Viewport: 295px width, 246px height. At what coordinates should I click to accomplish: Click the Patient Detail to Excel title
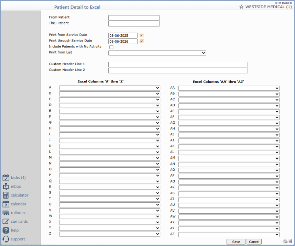click(x=77, y=7)
